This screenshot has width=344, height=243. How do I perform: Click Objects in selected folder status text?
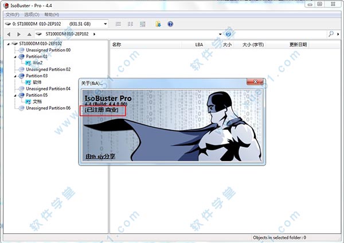[x=279, y=237]
